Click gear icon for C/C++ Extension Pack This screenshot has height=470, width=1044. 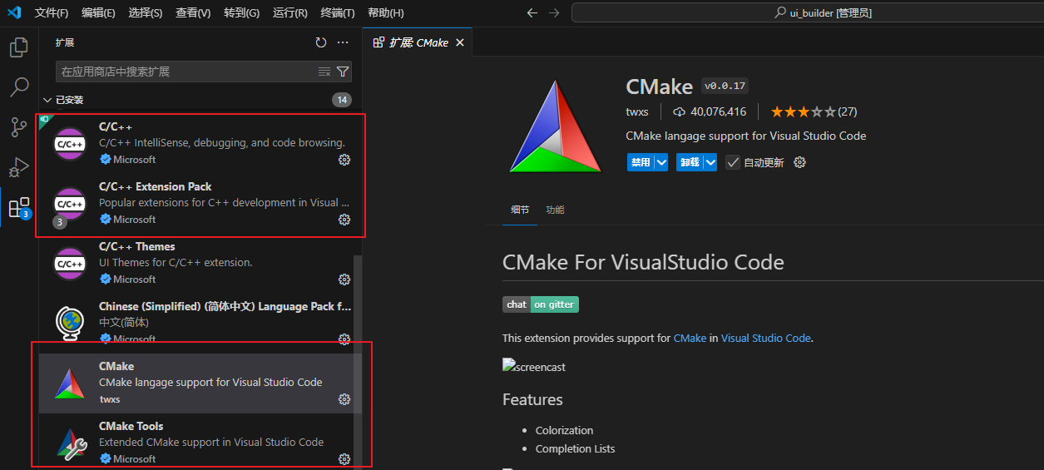pos(344,220)
